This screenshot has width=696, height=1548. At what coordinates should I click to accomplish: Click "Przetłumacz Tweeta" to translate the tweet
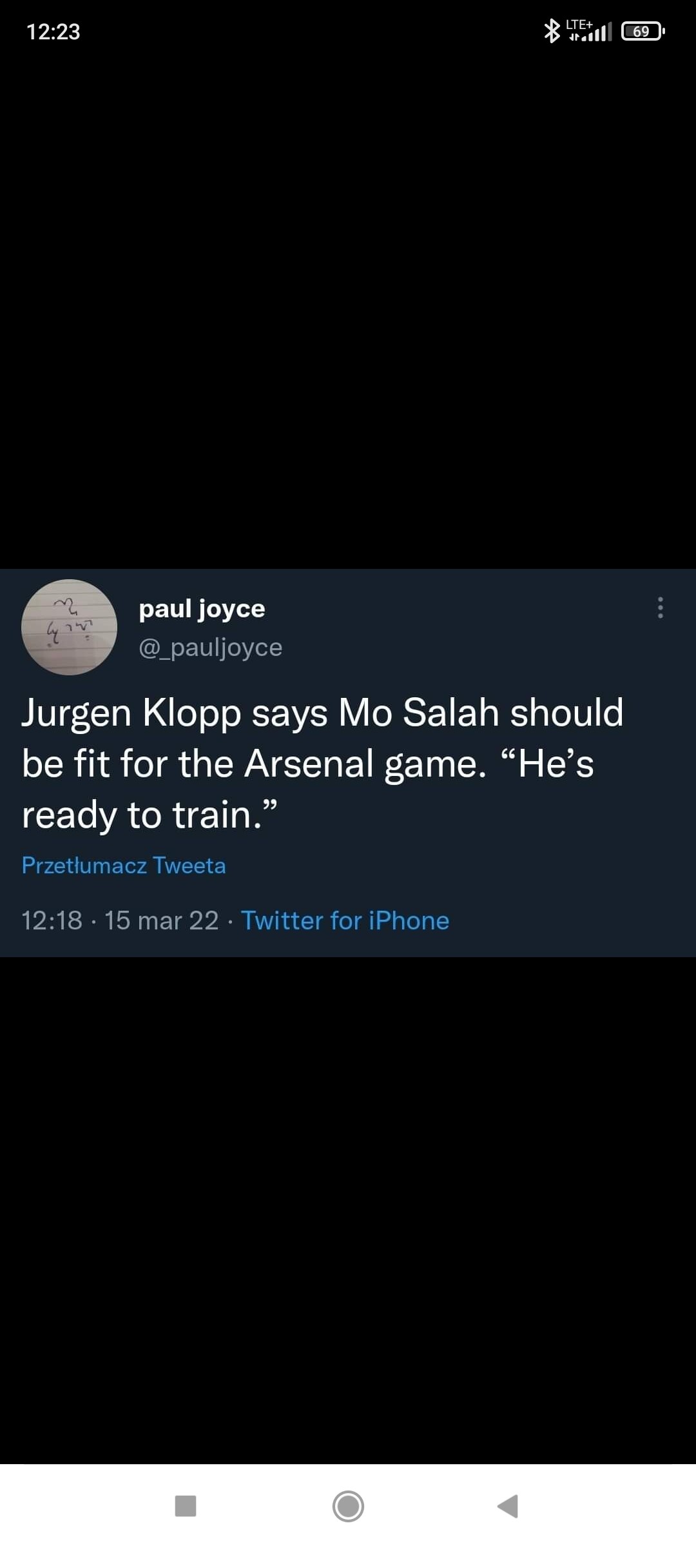click(124, 865)
